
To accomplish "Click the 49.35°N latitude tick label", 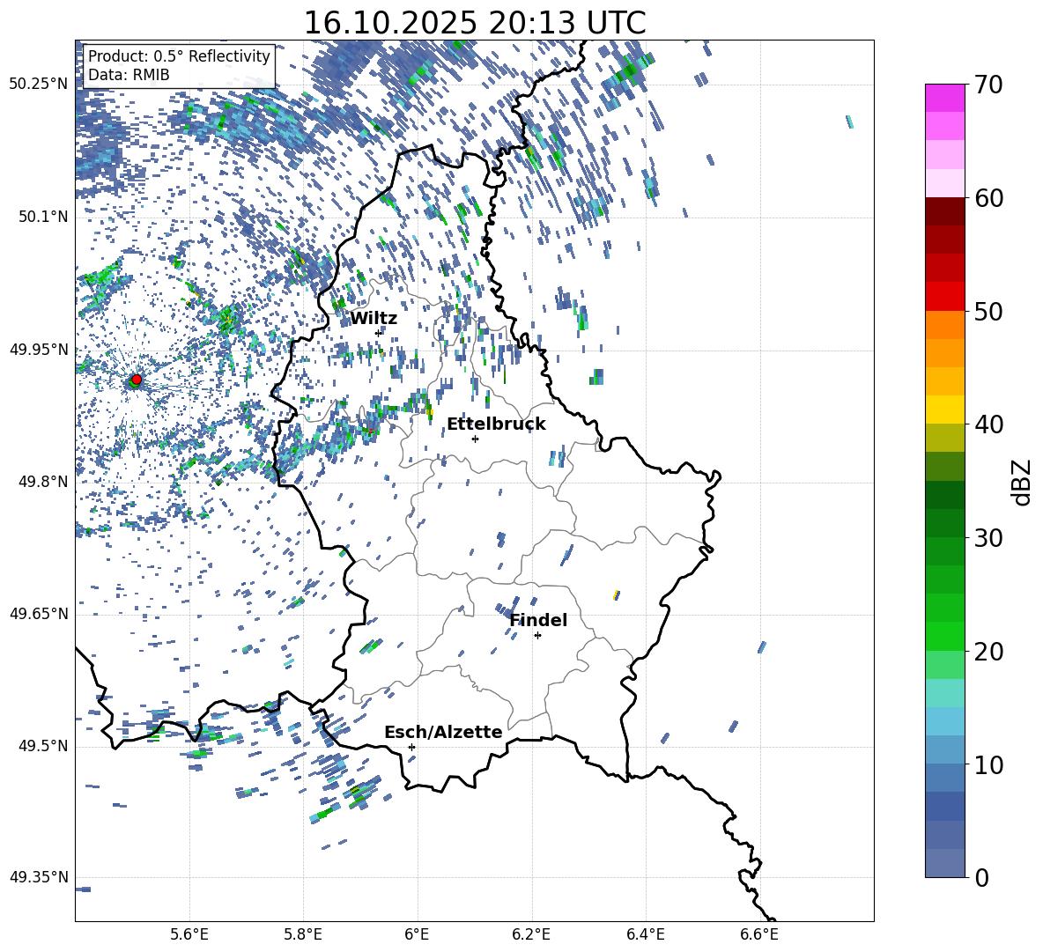I will coord(39,877).
